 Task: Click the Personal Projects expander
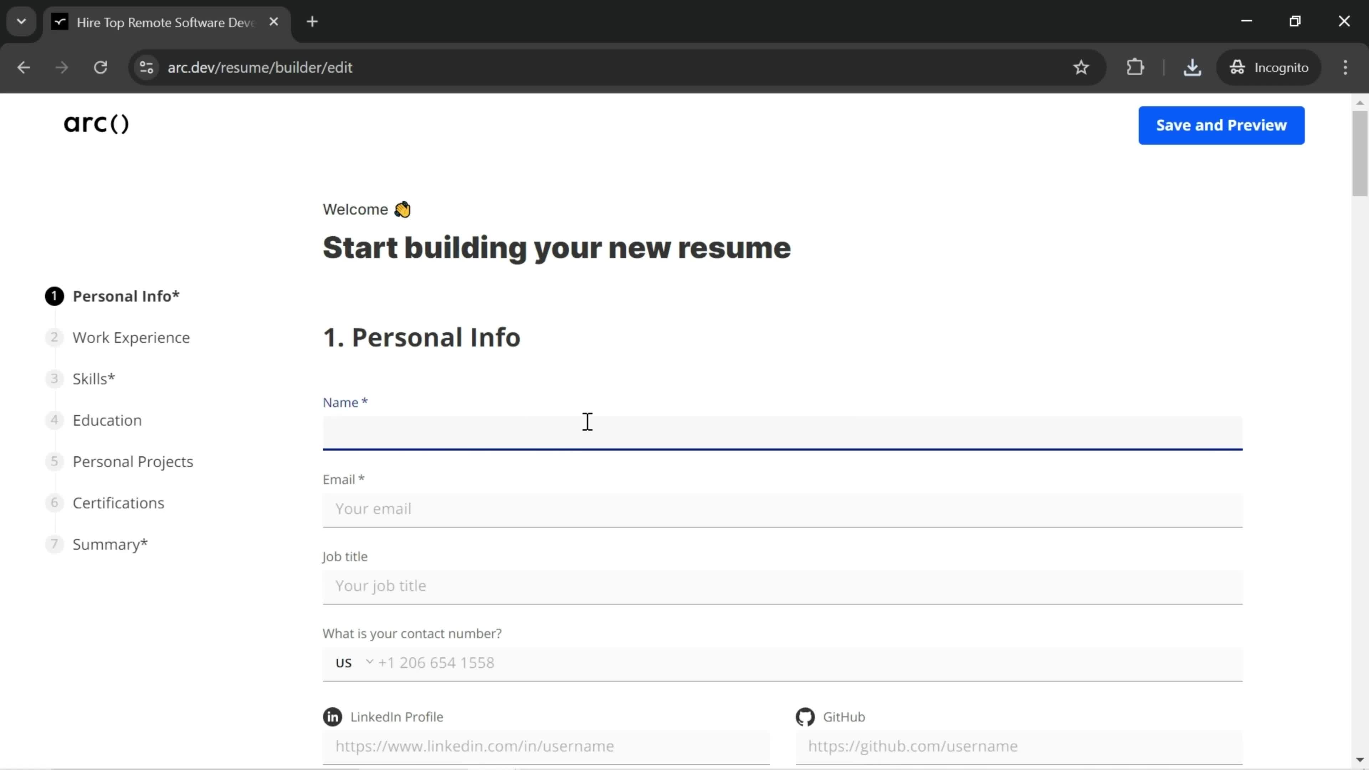(x=133, y=461)
